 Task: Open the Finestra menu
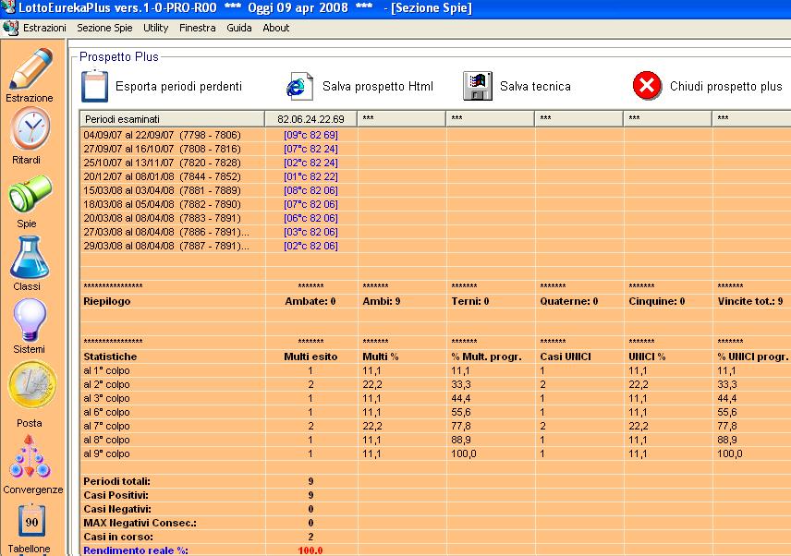point(197,28)
